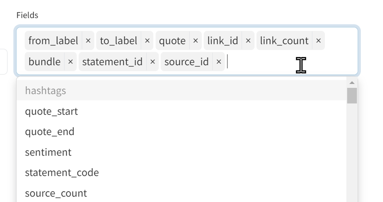The width and height of the screenshot is (383, 202).
Task: Click the link_count tag label
Action: point(284,41)
